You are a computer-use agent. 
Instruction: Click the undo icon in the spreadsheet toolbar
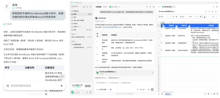[167, 17]
